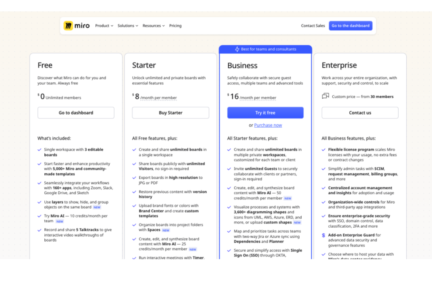Click the Best for teams and consultants banner
The width and height of the screenshot is (432, 288).
pyautogui.click(x=265, y=49)
